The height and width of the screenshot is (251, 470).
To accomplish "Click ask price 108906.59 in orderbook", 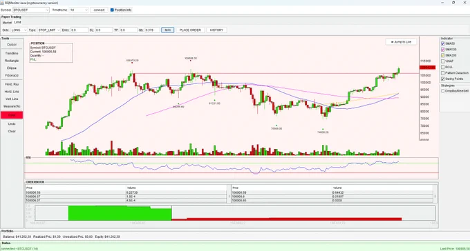I will point(239,192).
